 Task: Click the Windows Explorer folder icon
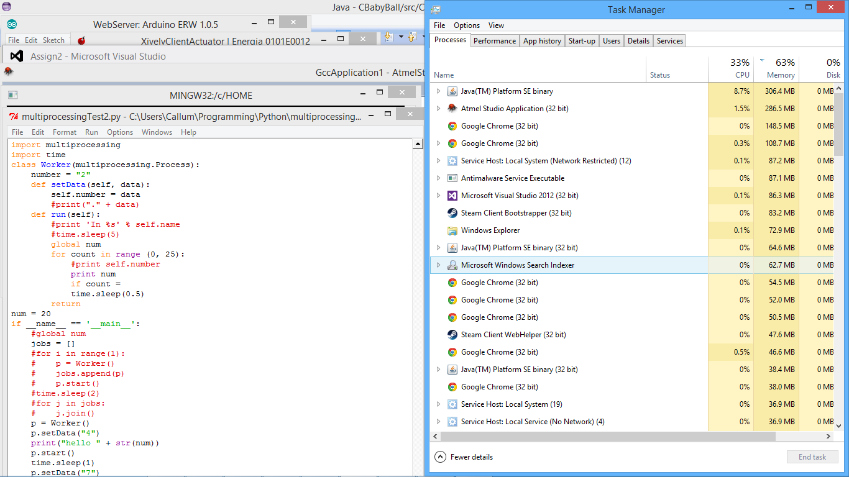point(452,230)
